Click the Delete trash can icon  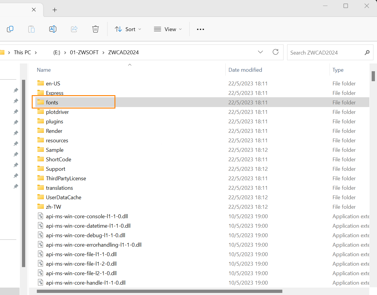click(96, 29)
